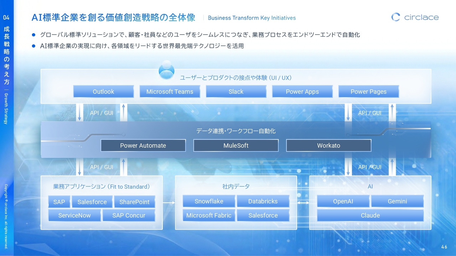
Task: Open the Power Pages box
Action: (368, 91)
